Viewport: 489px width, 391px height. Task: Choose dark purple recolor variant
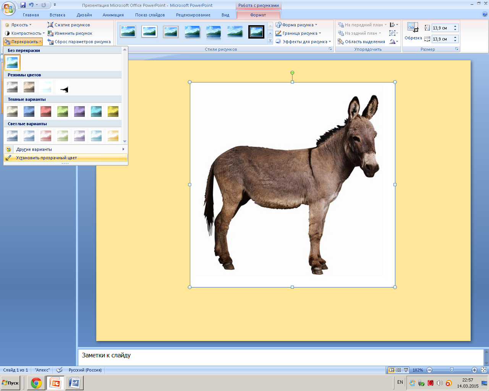[x=79, y=111]
